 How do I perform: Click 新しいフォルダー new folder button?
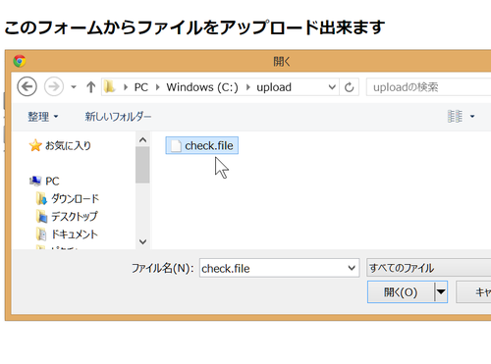point(118,117)
